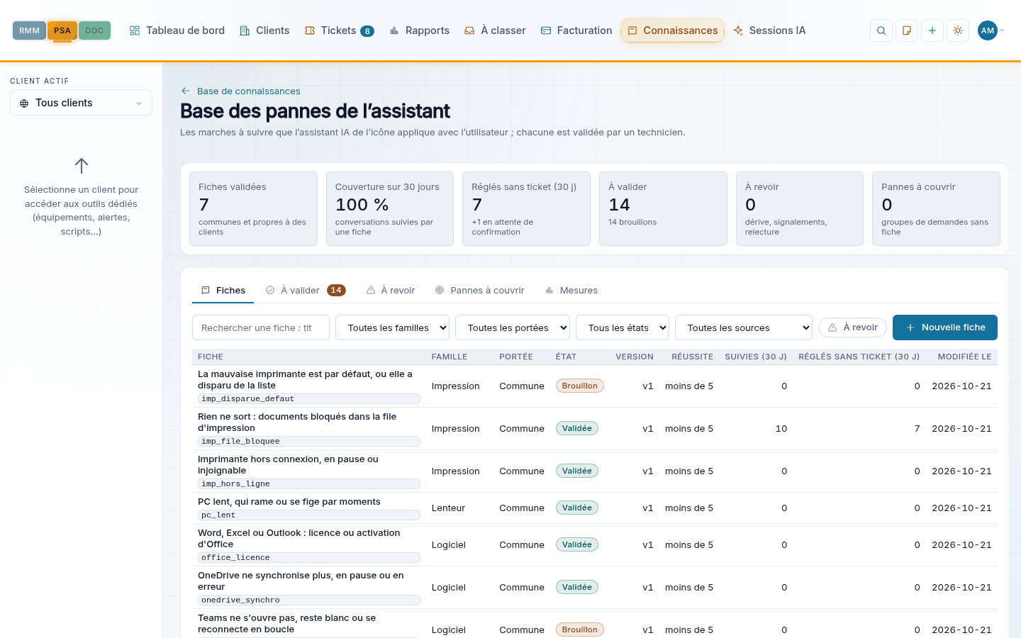The width and height of the screenshot is (1021, 638).
Task: Toggle the À revoir filter pill beside Nouvelle fiche
Action: 852,328
